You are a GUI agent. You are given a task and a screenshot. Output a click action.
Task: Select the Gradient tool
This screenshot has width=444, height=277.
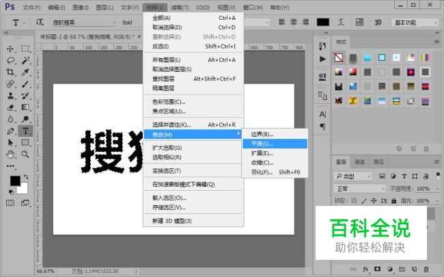25,107
